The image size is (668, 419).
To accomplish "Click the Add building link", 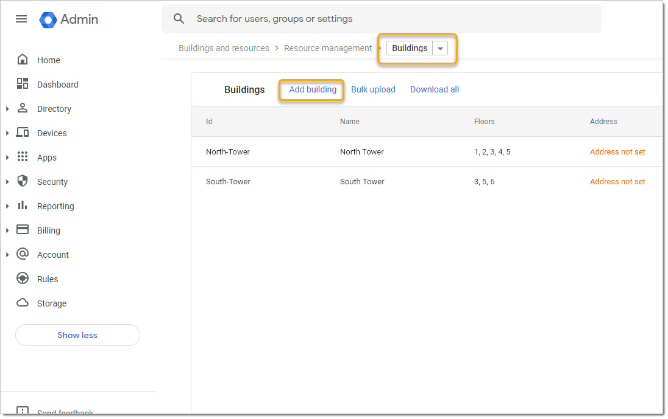I will point(313,89).
